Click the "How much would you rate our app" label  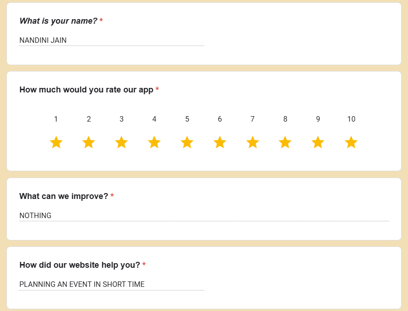click(86, 90)
